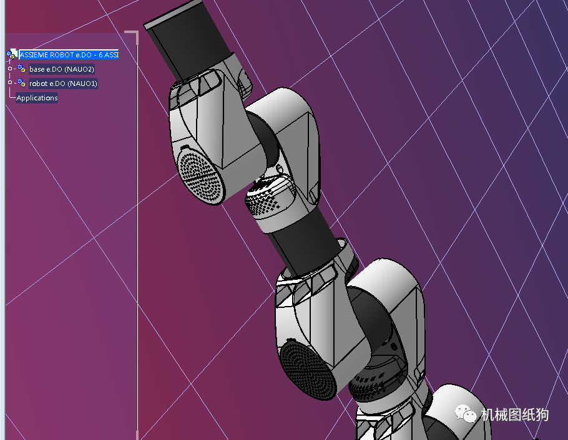The image size is (568, 440).
Task: Click the upper perforated joint cover
Action: 200,176
